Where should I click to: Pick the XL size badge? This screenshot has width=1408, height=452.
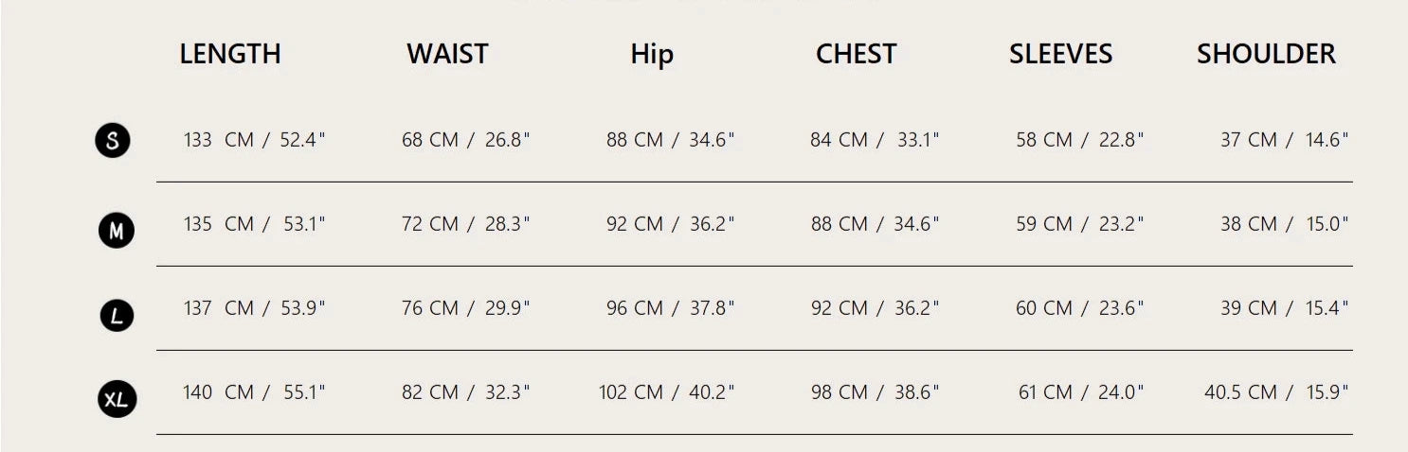point(117,399)
